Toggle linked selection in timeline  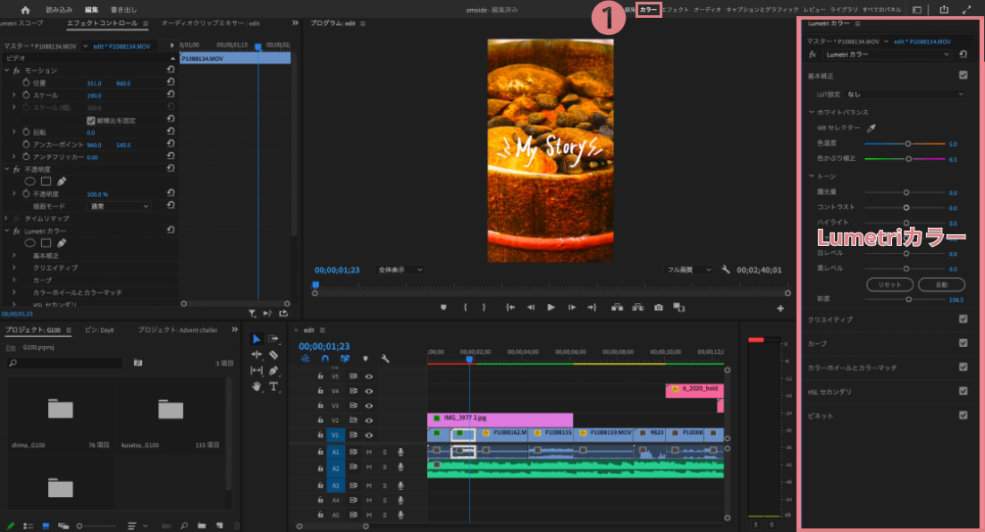345,359
